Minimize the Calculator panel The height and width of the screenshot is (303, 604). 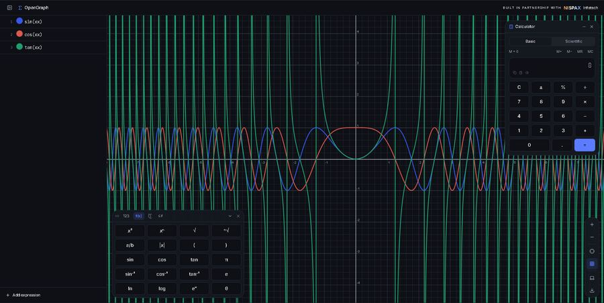pos(584,27)
